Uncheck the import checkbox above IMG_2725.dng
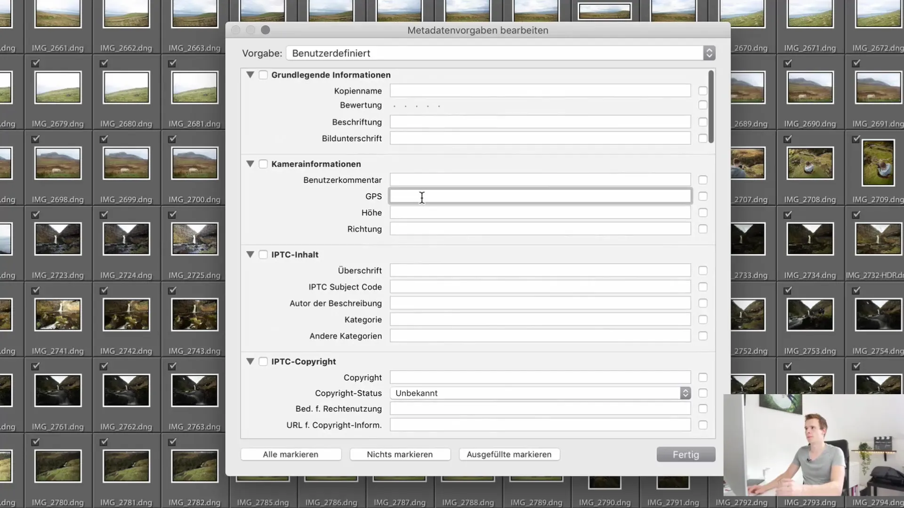The width and height of the screenshot is (904, 508). click(172, 214)
